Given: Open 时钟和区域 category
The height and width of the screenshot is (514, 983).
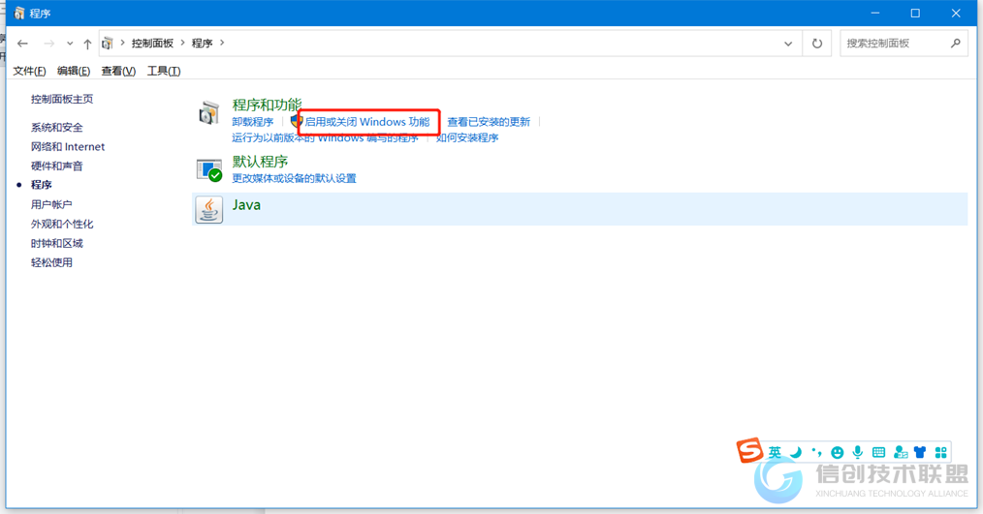Looking at the screenshot, I should point(57,243).
